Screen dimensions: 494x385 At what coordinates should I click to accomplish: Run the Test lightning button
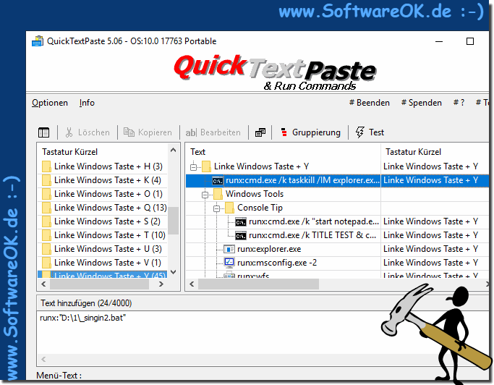[370, 132]
